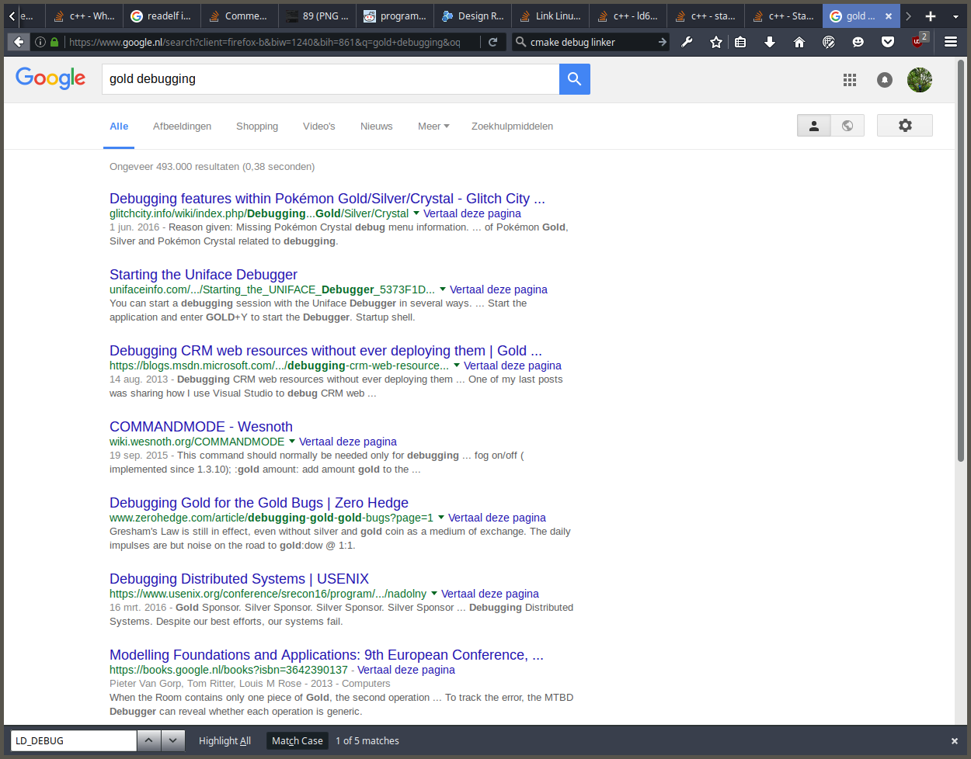Toggle Highlight All in find bar

[x=224, y=741]
